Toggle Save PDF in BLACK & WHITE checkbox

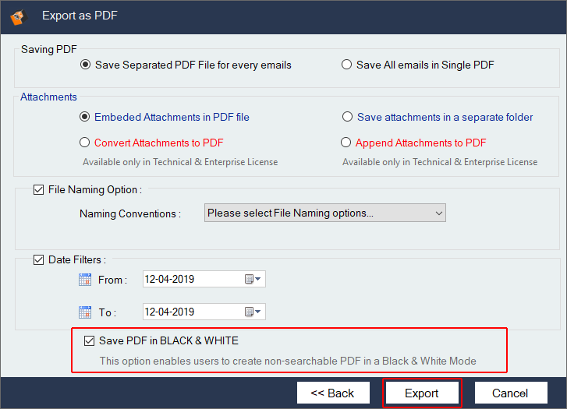tap(89, 341)
